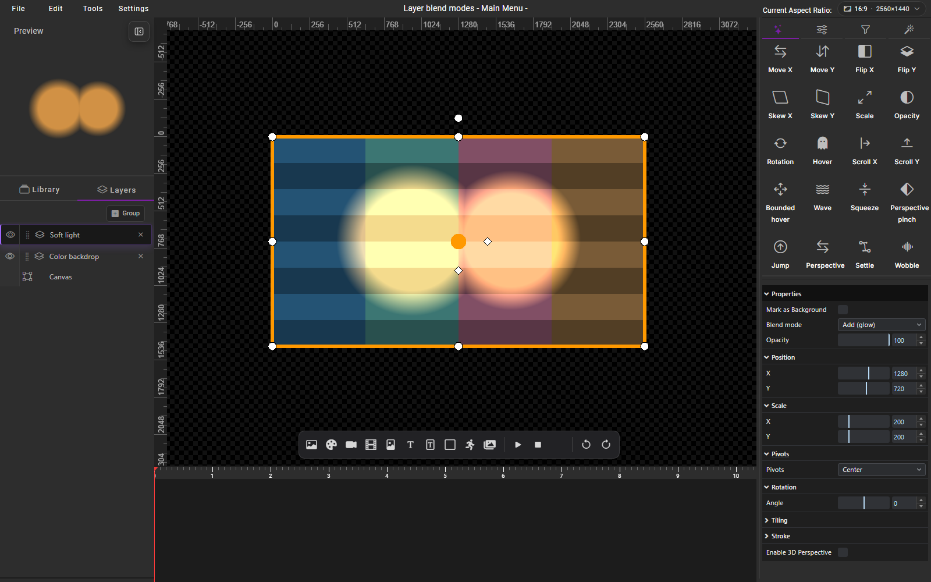Remove the Soft light layer

(x=140, y=235)
